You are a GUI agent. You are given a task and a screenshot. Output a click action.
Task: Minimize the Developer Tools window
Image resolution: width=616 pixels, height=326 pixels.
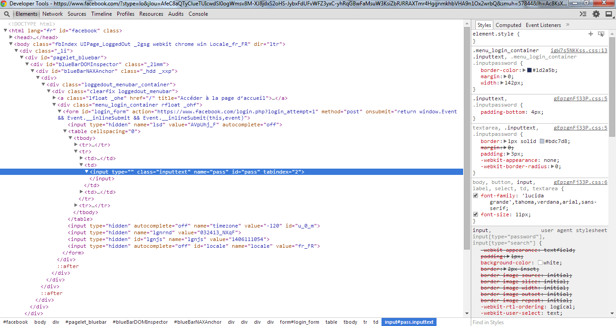(575, 3)
